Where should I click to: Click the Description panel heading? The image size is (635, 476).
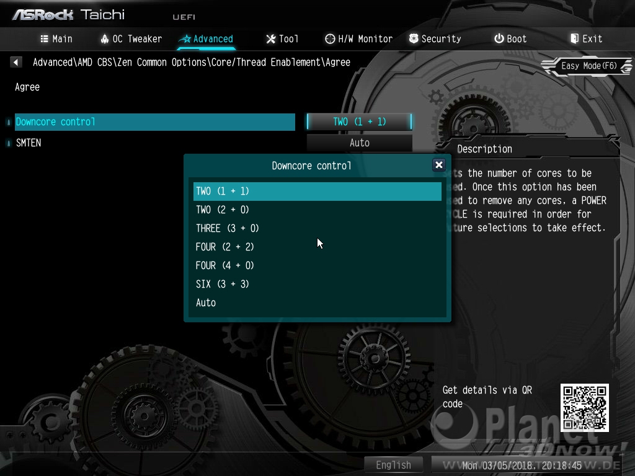coord(484,149)
